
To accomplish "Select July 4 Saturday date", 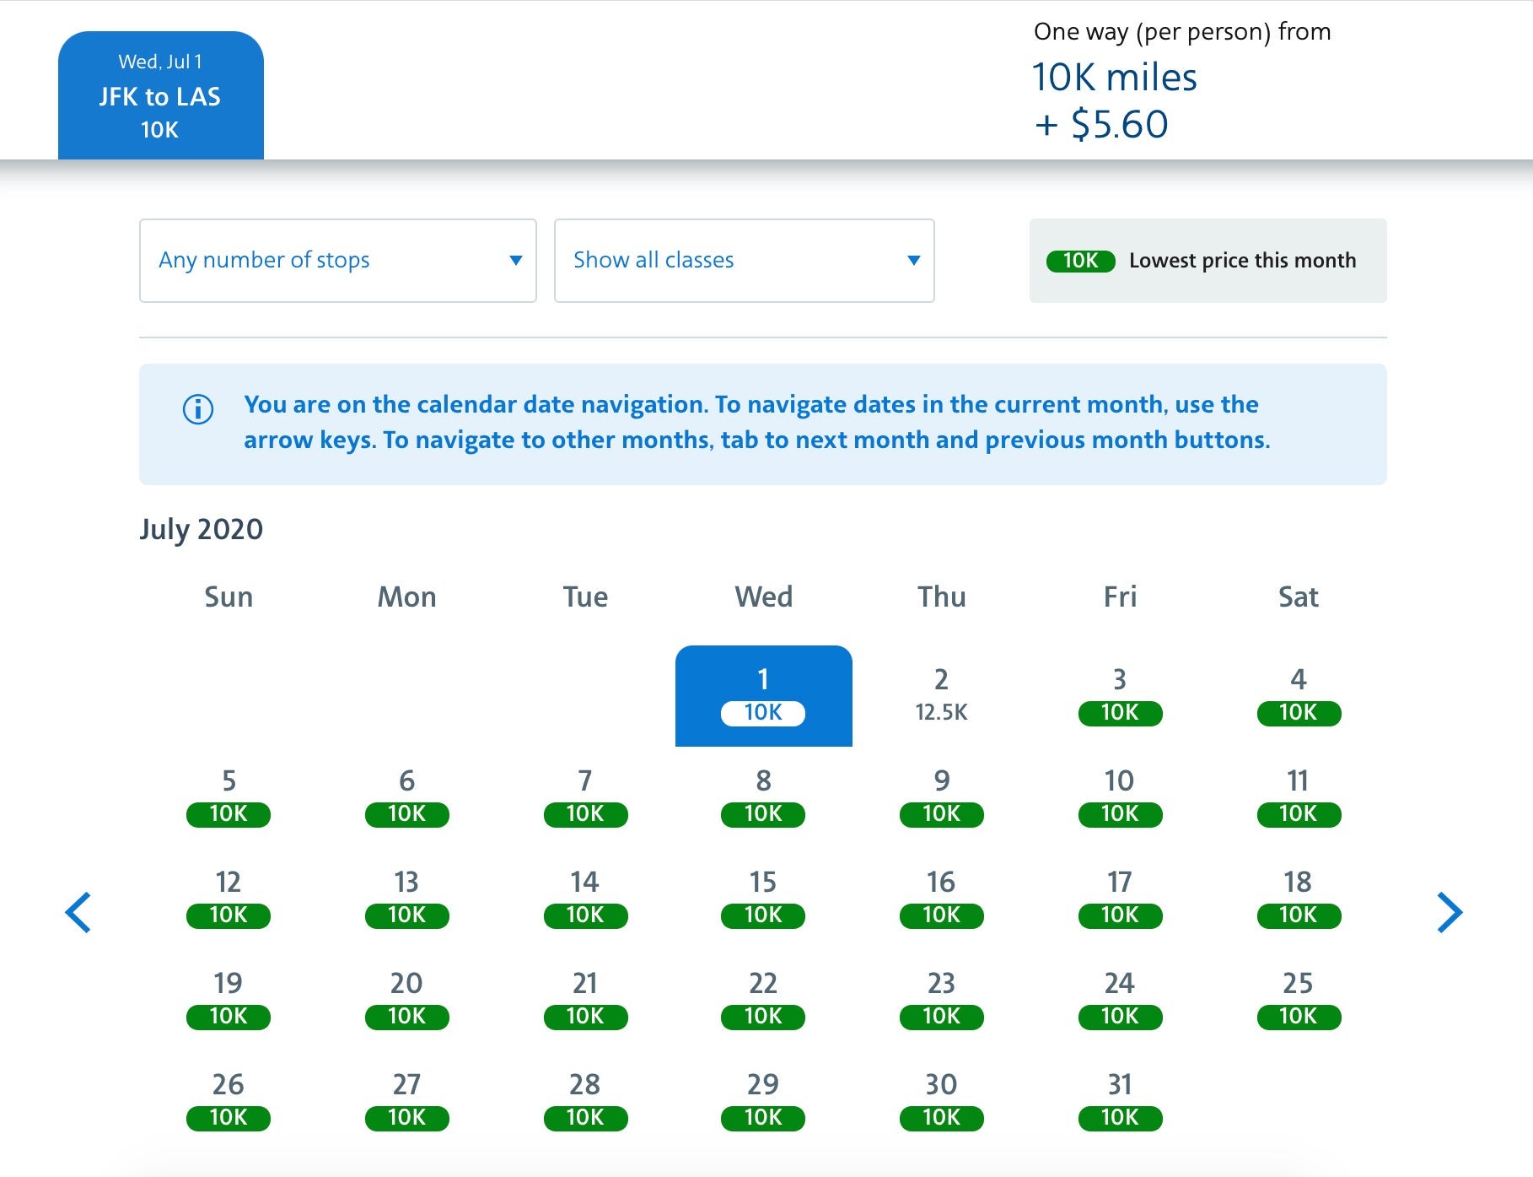I will [x=1298, y=695].
